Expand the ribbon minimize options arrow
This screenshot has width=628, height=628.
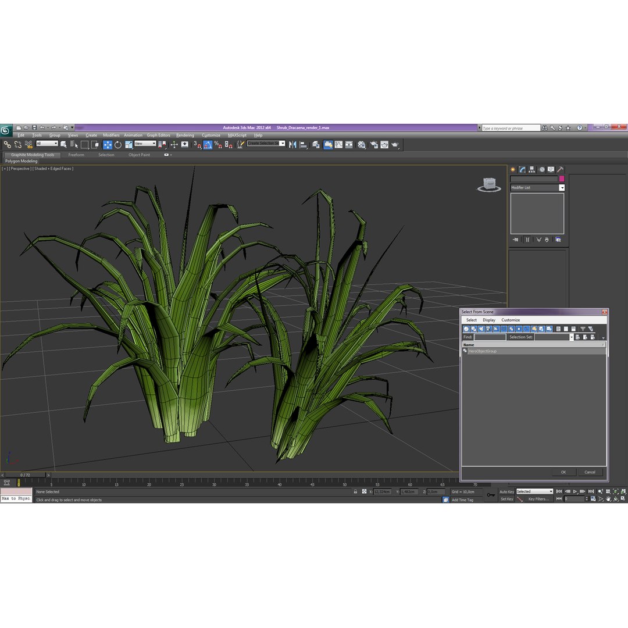coord(171,155)
